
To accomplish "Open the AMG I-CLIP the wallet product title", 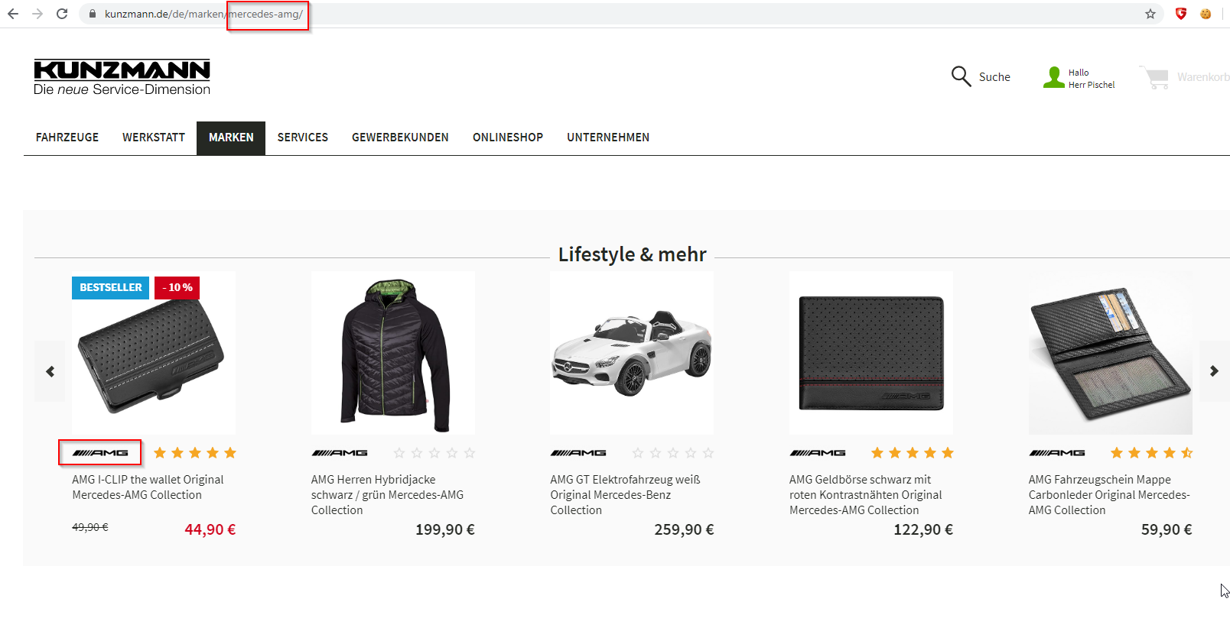I will [x=148, y=487].
